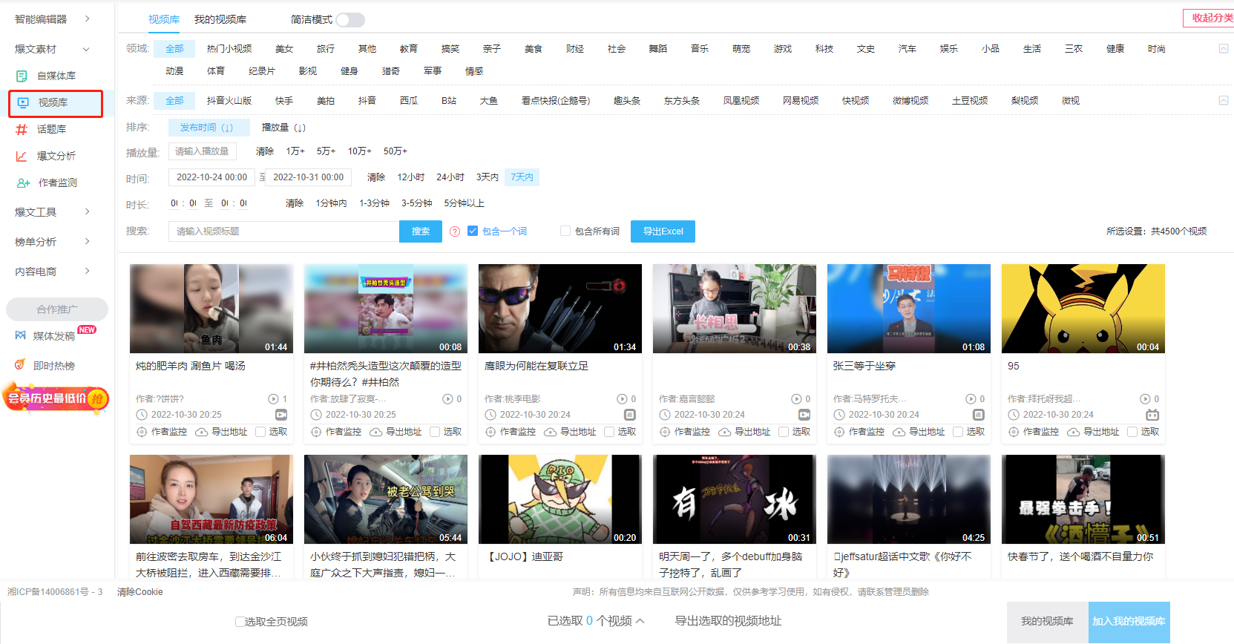The height and width of the screenshot is (644, 1234).
Task: Check 选取 box on 张三等于坐穿 card
Action: tap(958, 432)
